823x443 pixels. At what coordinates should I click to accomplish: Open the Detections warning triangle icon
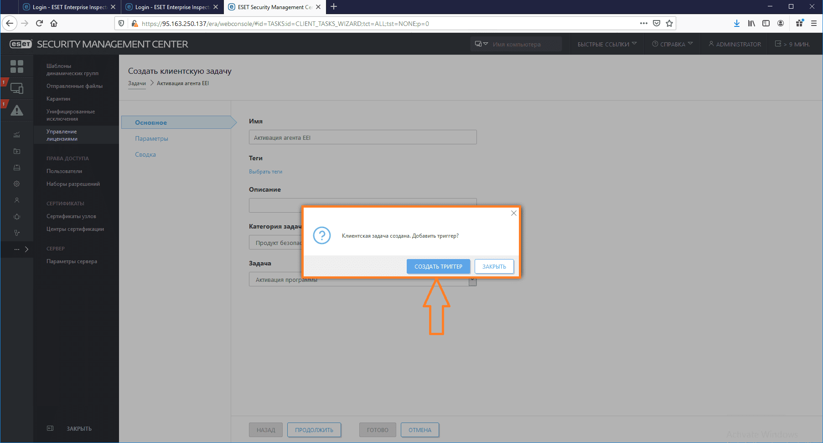(17, 110)
